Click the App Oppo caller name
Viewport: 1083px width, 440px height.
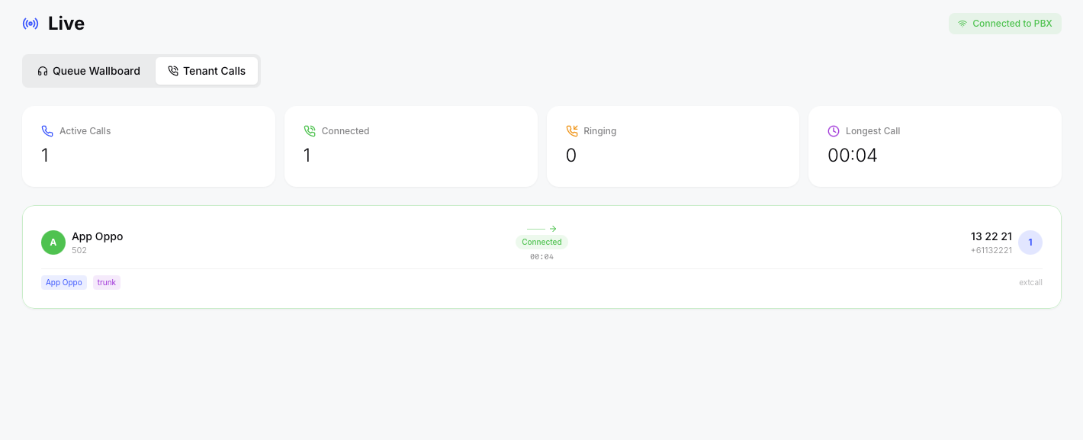(97, 236)
